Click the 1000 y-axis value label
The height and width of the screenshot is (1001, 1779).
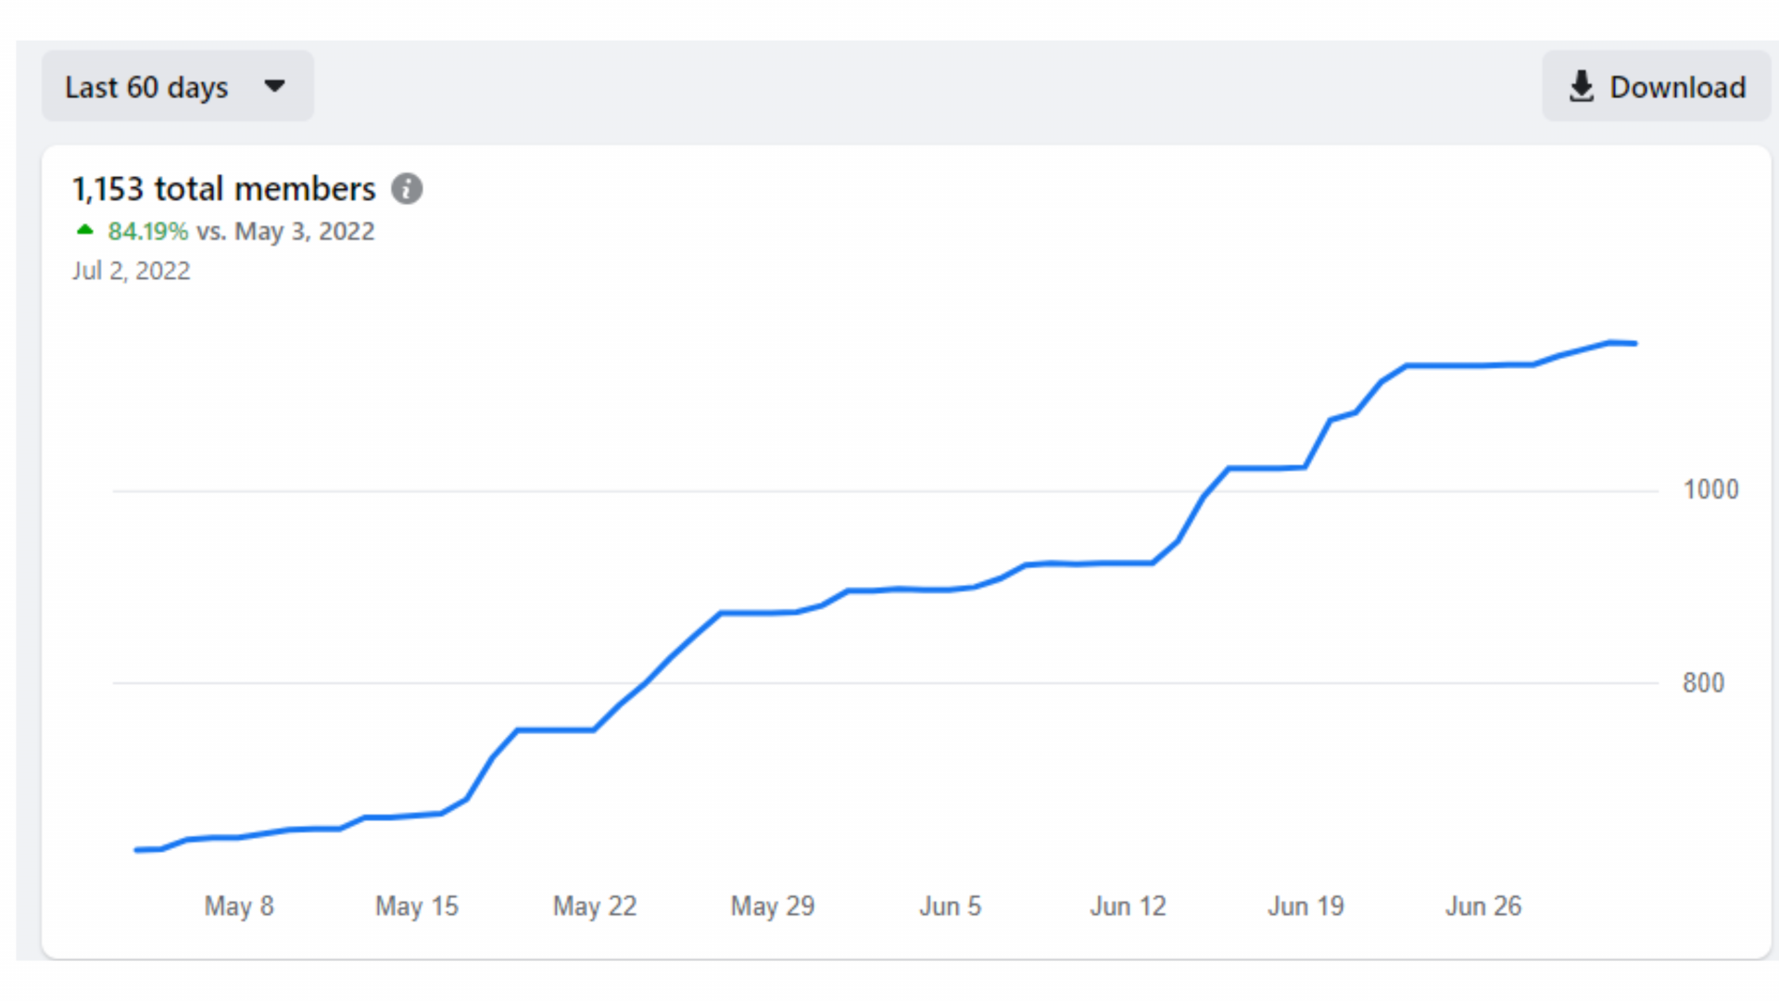point(1710,489)
